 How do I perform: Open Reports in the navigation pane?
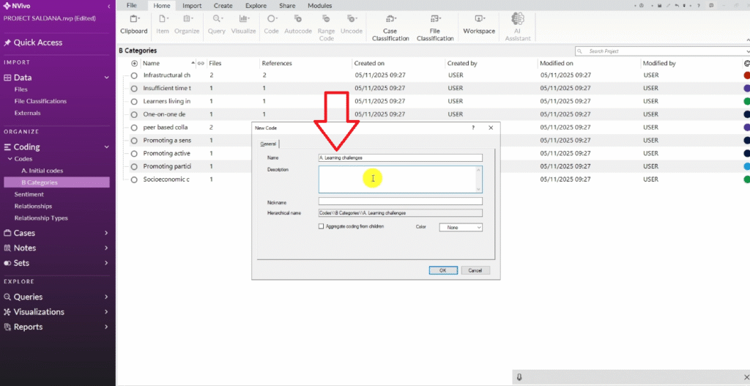coord(28,327)
